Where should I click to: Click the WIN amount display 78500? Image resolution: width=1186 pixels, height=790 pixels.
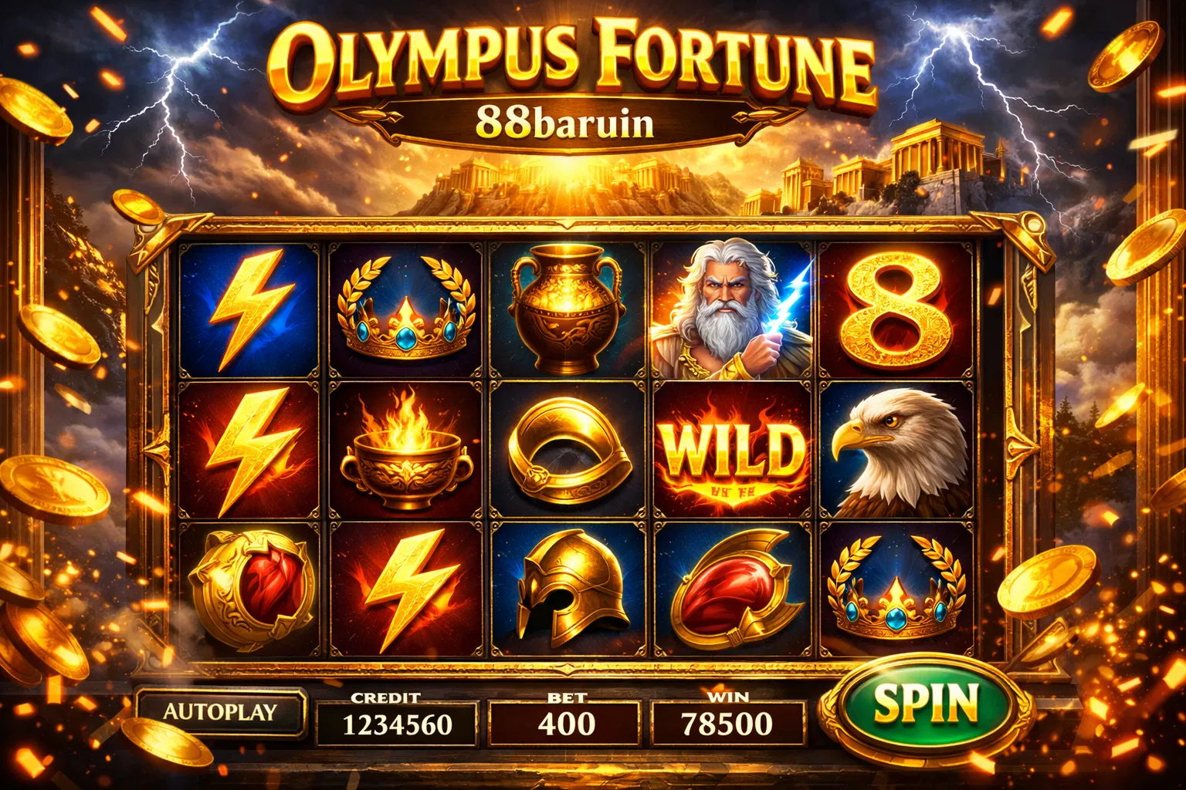[x=727, y=724]
